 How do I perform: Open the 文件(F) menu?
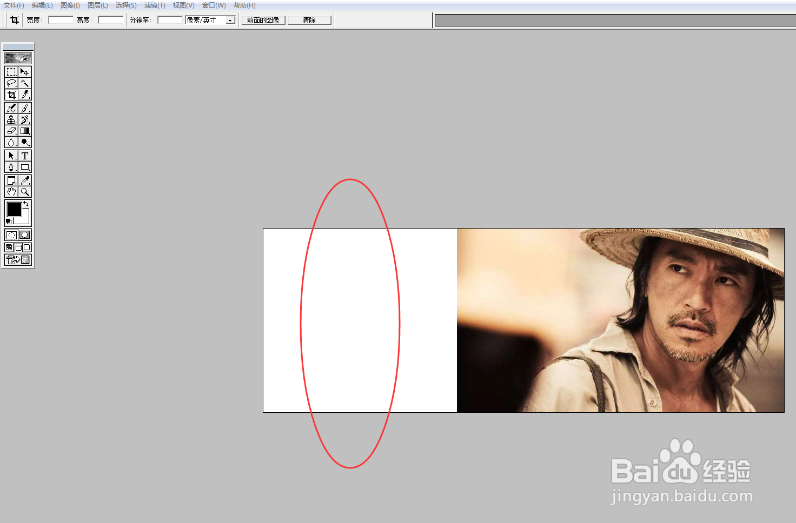click(14, 5)
